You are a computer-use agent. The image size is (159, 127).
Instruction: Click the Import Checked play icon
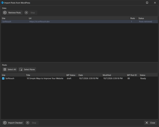coord(5,123)
